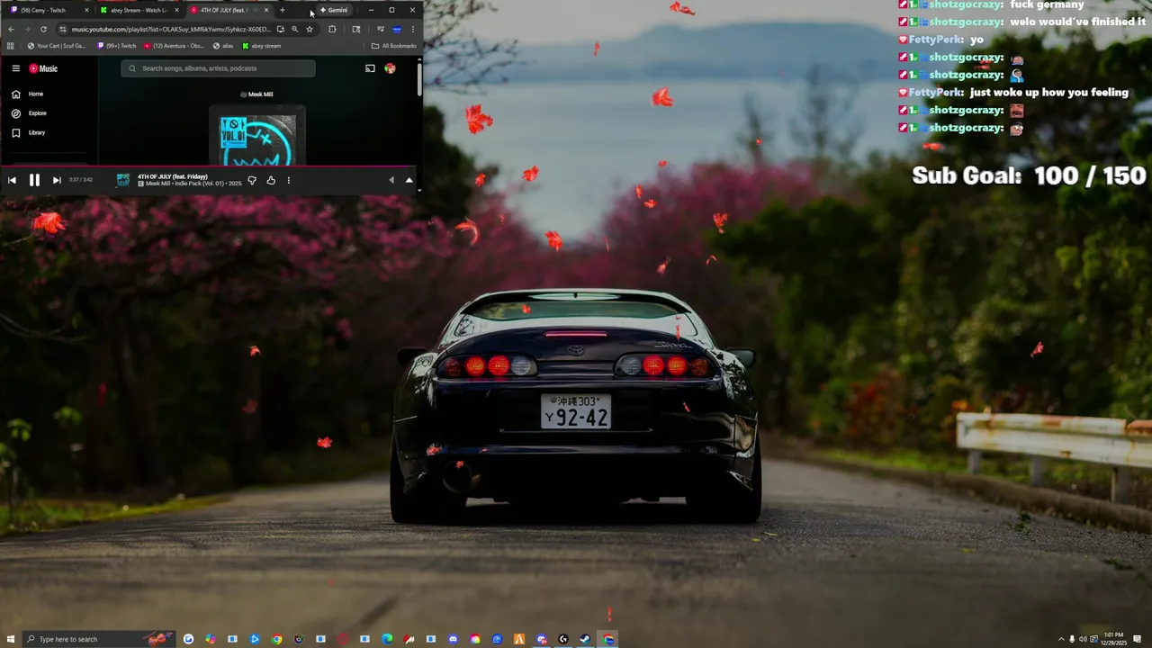The image size is (1152, 648).
Task: Close the Camy - Twitch tab
Action: pos(86,10)
